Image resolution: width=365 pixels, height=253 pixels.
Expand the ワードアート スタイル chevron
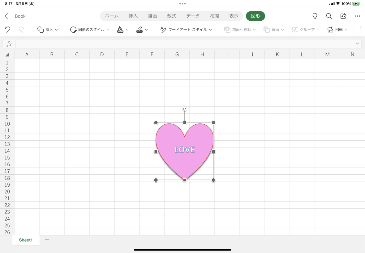210,30
